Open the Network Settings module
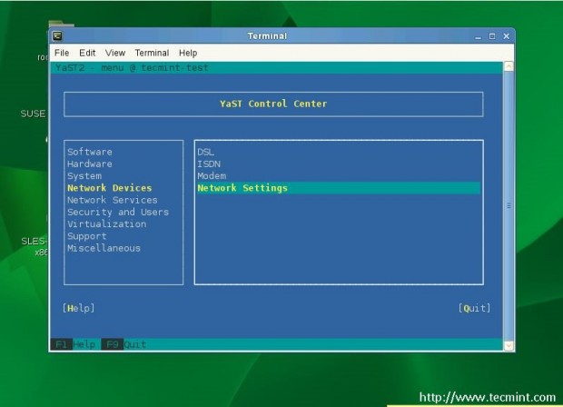The height and width of the screenshot is (407, 563). (x=338, y=188)
